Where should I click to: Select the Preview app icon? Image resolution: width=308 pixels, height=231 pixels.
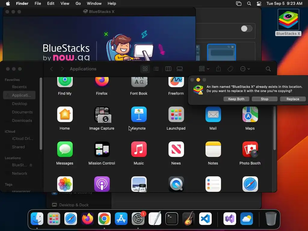(139, 184)
